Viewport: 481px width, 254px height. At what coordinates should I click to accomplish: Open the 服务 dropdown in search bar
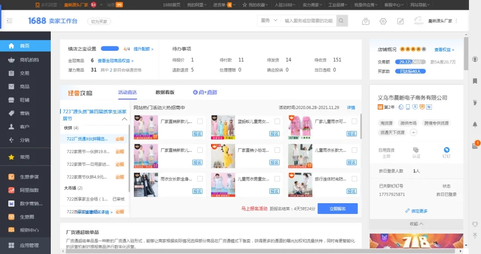click(x=269, y=20)
